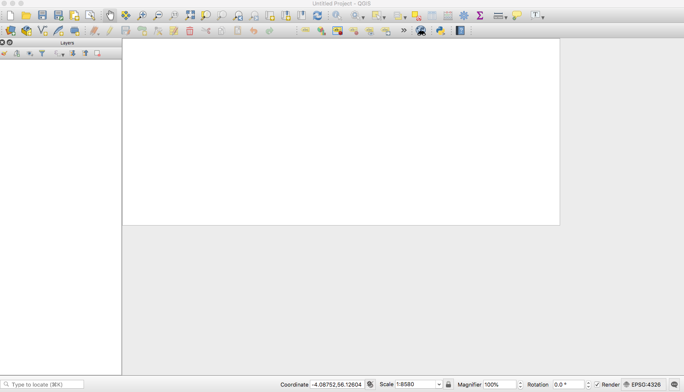Expand the hidden toolbar items chevron

coord(404,31)
